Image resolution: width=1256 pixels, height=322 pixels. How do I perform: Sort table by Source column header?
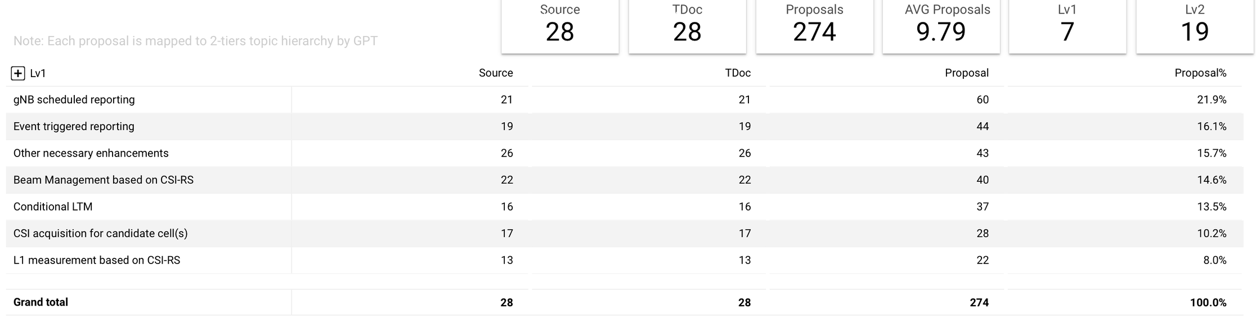496,73
